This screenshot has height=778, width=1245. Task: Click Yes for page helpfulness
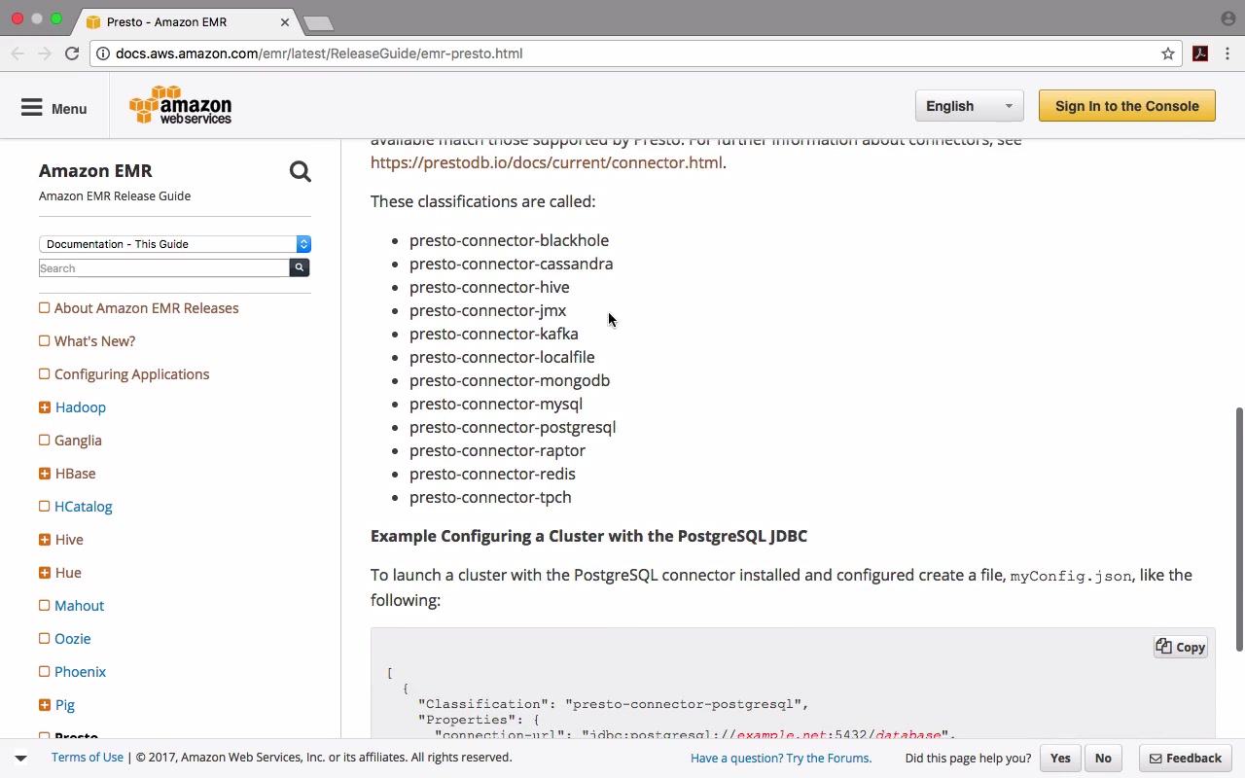(x=1060, y=758)
